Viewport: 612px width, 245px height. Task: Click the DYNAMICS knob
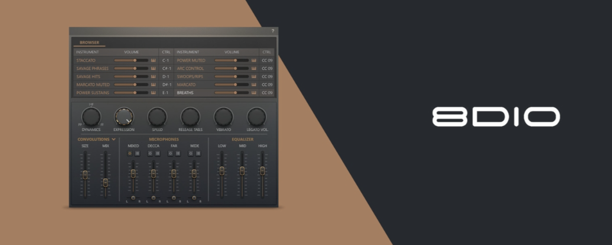tap(91, 117)
